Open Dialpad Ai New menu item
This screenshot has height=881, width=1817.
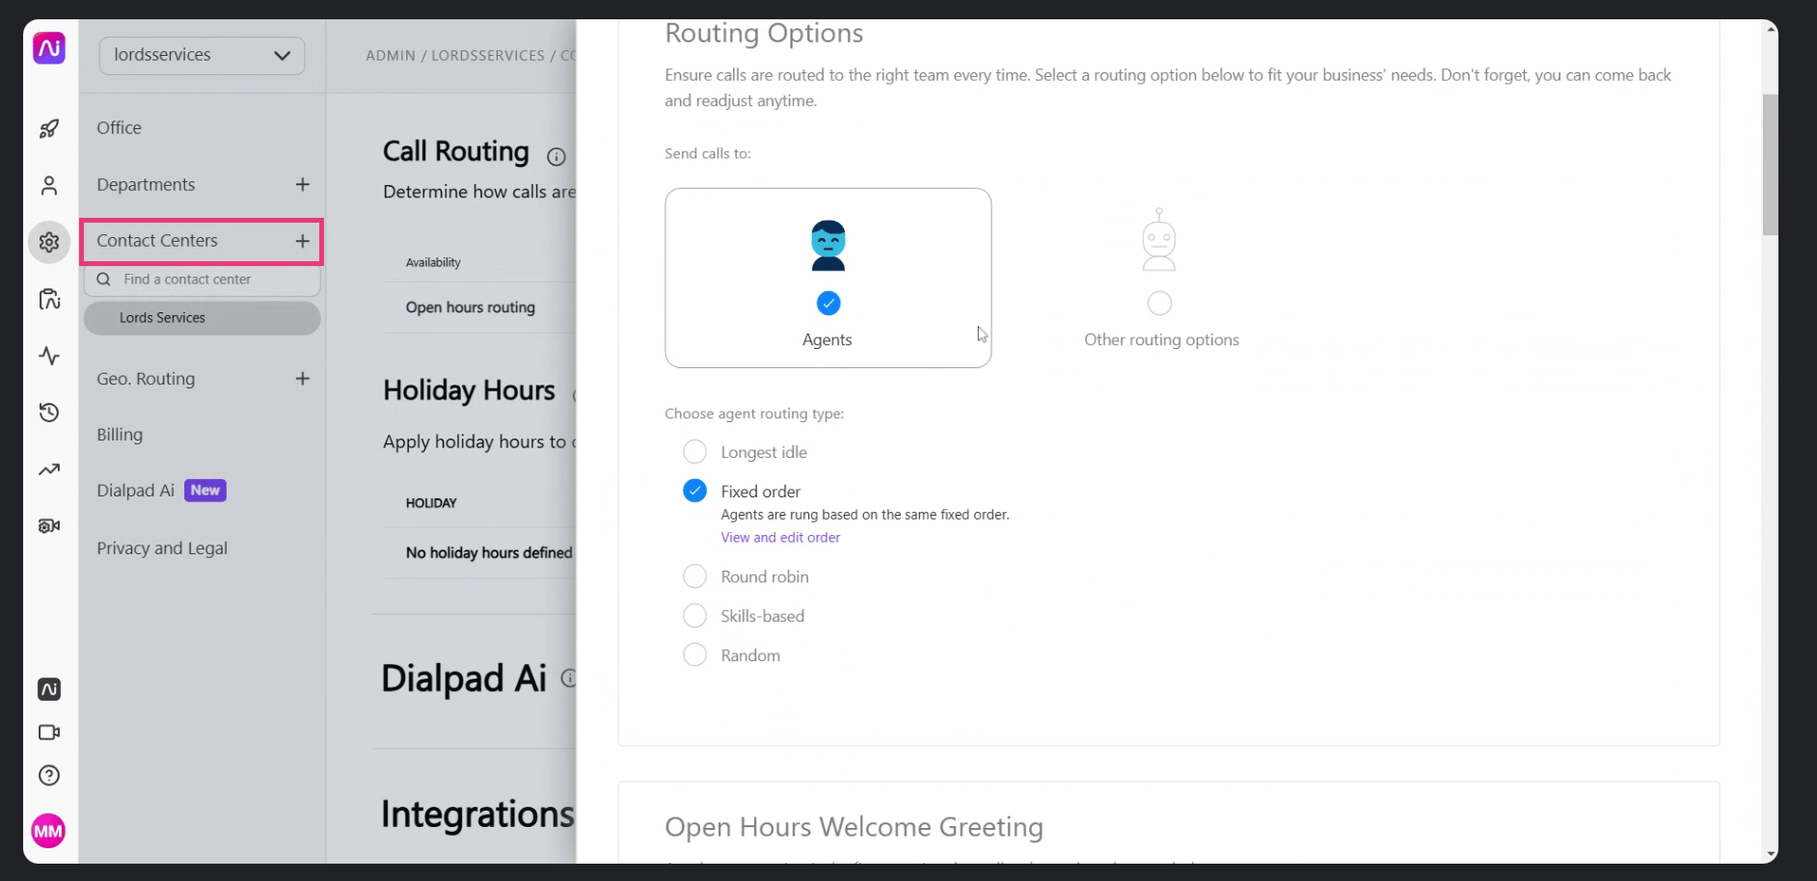tap(161, 491)
